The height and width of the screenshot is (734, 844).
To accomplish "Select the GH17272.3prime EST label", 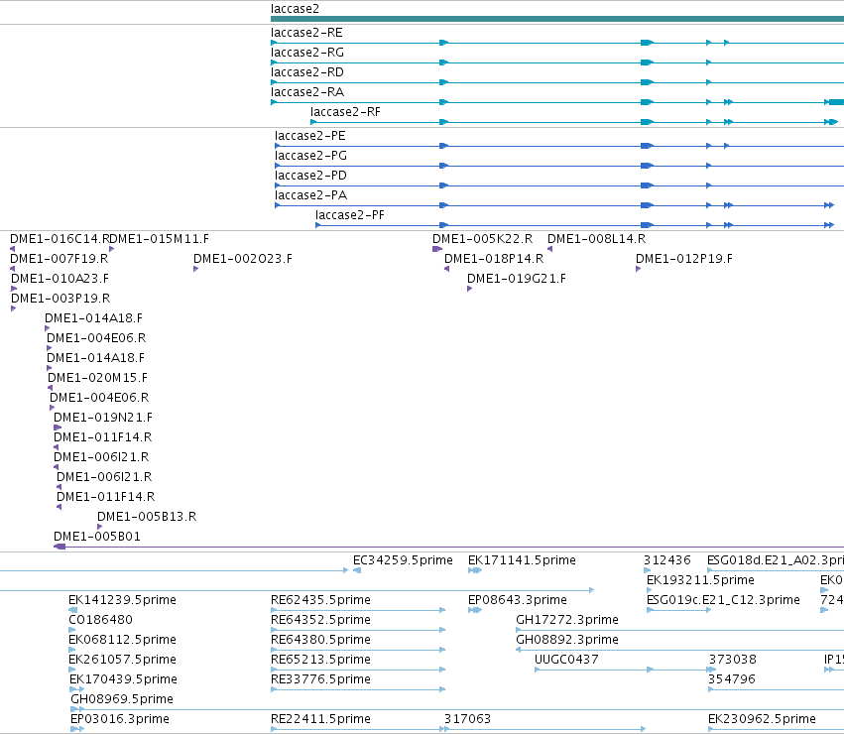I will click(x=567, y=620).
